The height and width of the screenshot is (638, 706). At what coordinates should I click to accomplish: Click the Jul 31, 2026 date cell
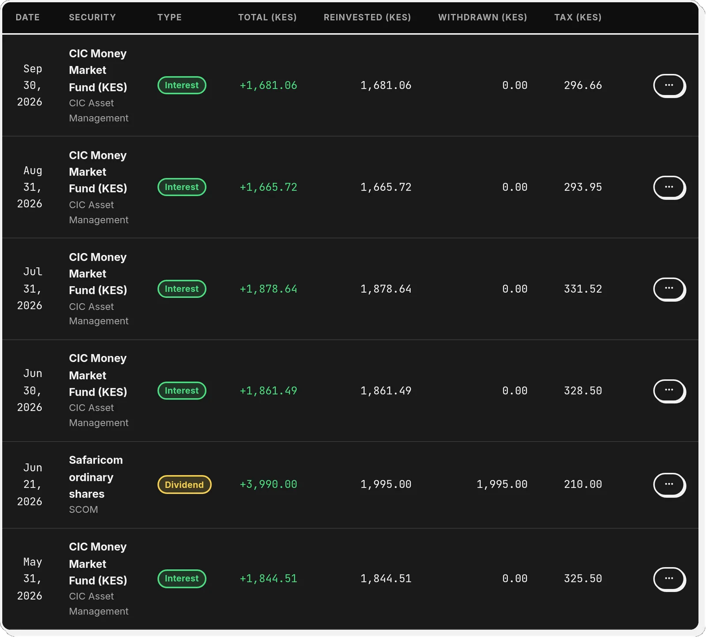pos(30,289)
